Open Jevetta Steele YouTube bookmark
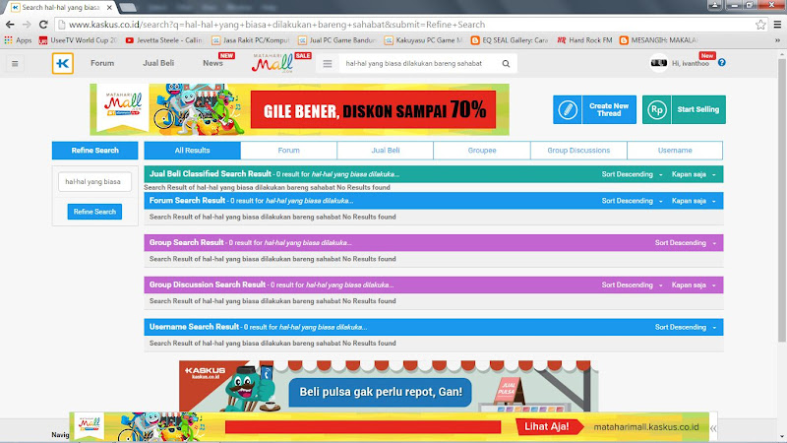Viewport: 787px width, 443px height. click(x=164, y=40)
